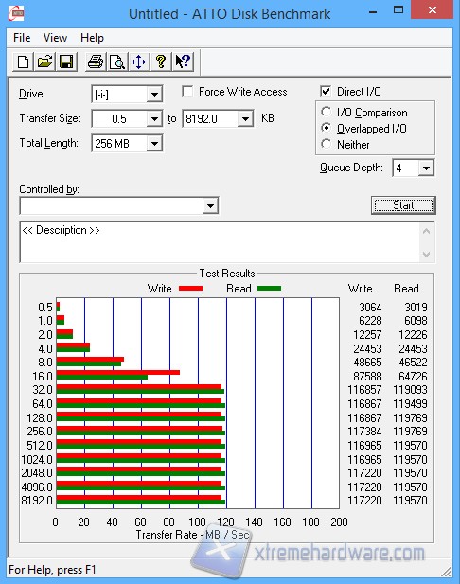Click the yellow question mark About icon
The width and height of the screenshot is (460, 584).
[x=161, y=62]
